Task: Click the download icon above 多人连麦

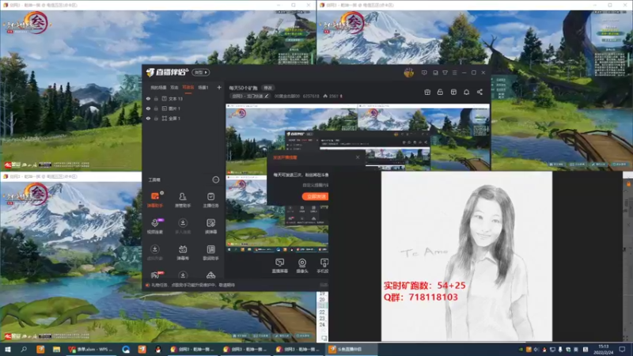Action: [x=183, y=223]
